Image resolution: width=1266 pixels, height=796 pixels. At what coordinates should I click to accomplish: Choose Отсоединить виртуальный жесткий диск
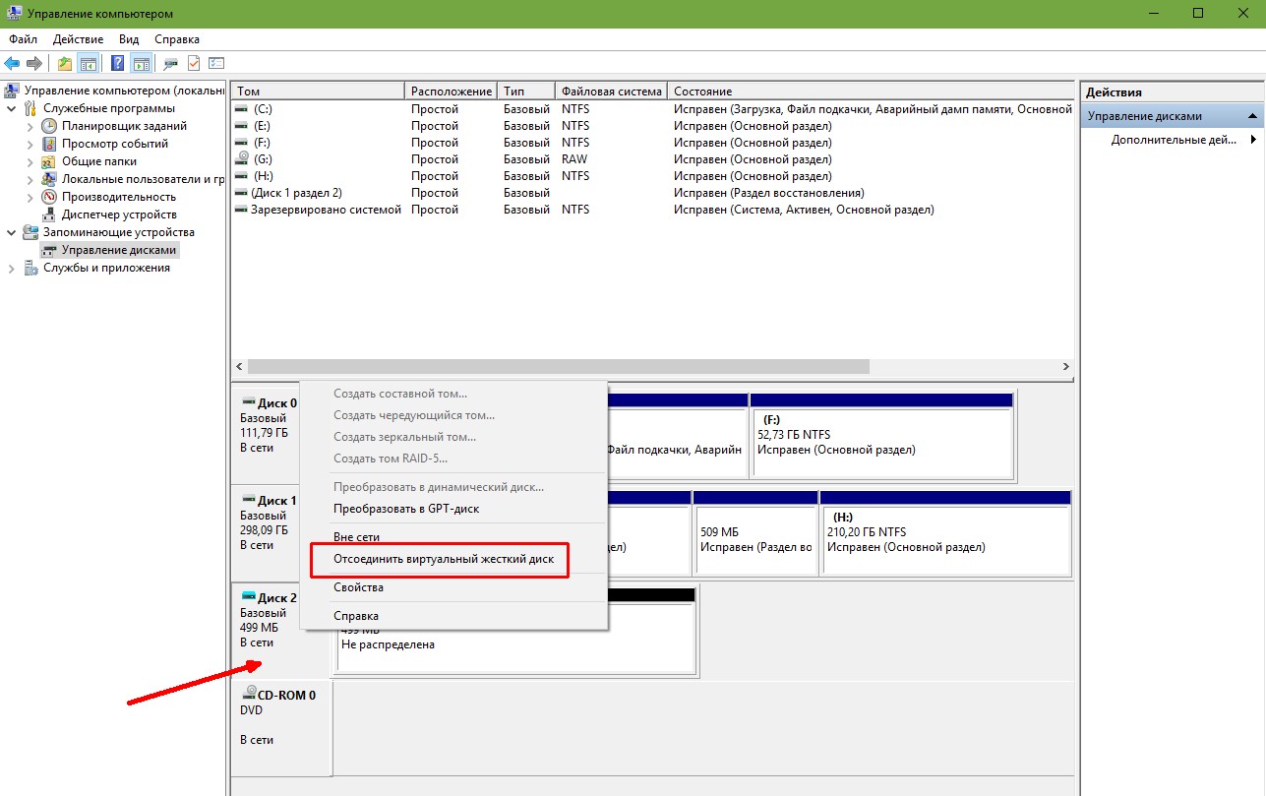(x=444, y=559)
